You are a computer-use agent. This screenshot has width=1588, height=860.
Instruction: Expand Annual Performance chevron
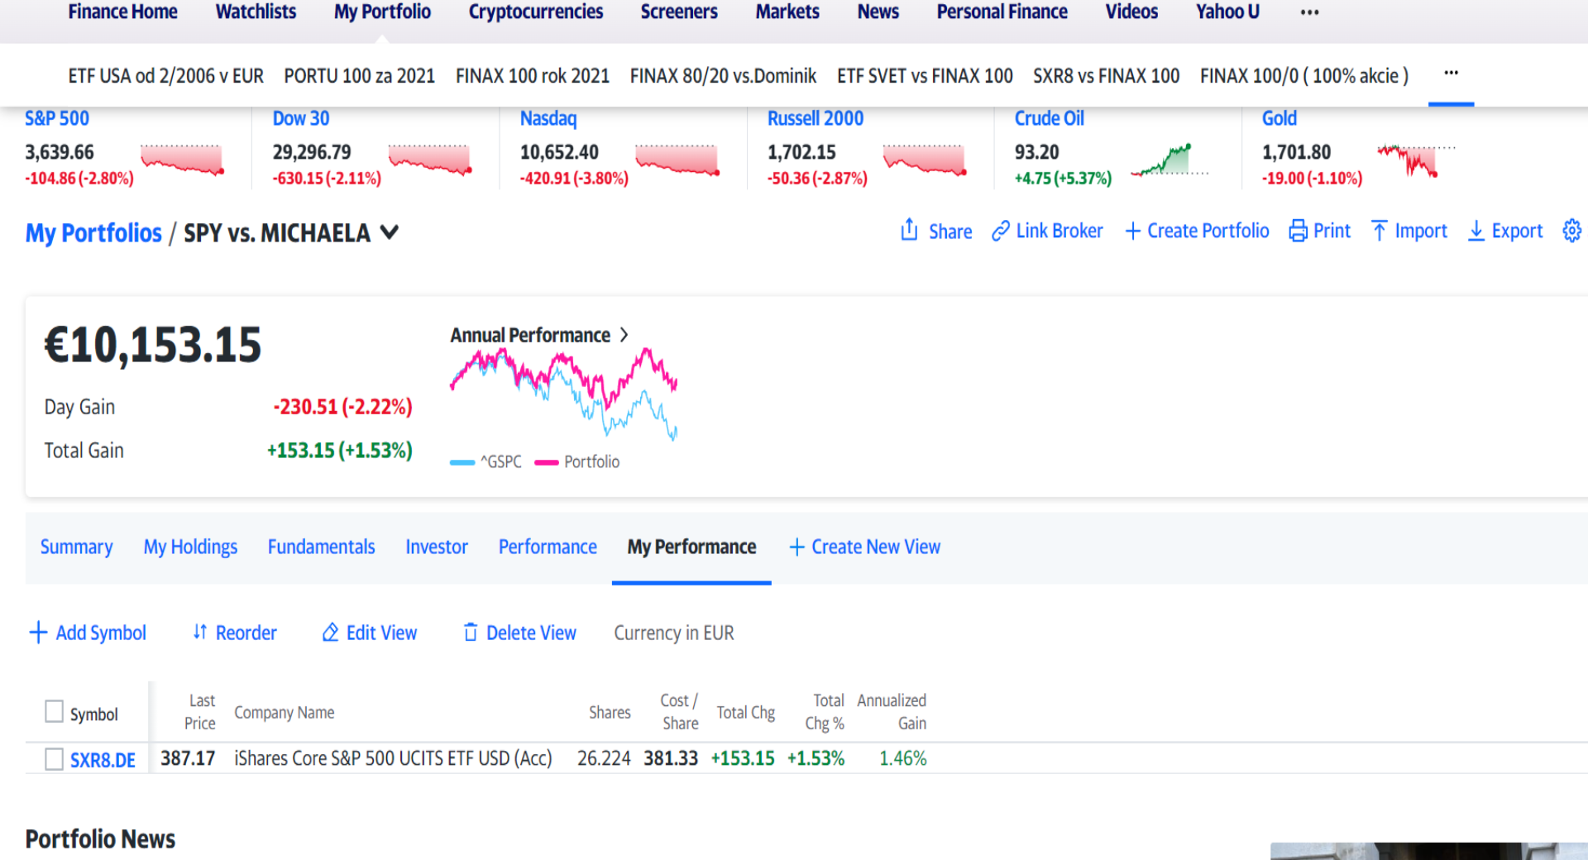[x=624, y=335]
